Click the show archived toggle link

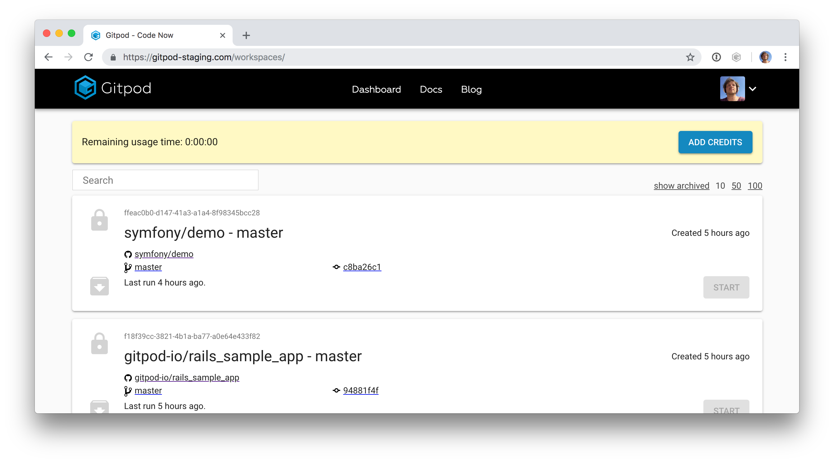point(681,186)
